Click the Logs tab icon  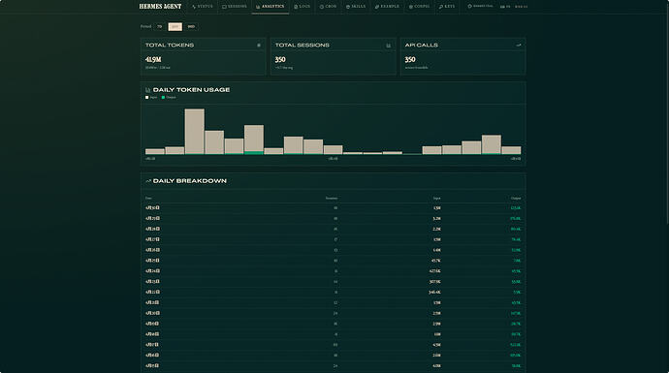click(x=296, y=7)
